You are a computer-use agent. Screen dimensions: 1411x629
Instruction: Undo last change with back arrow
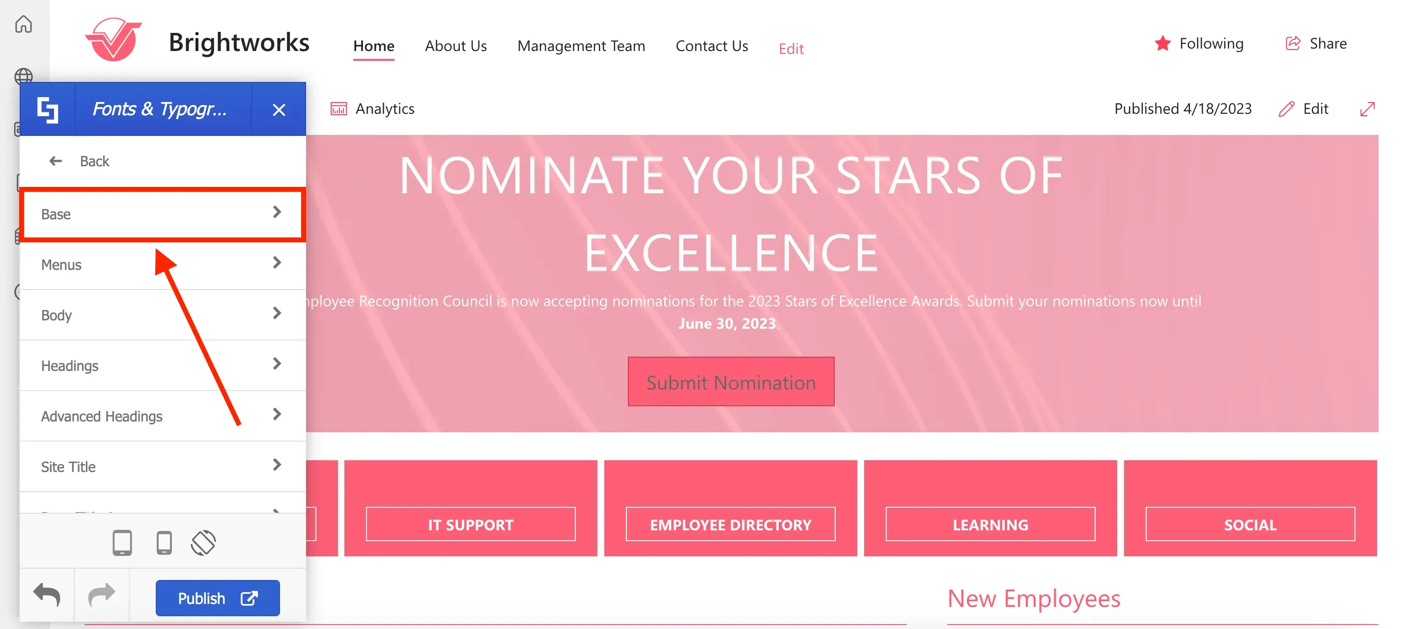pos(47,595)
